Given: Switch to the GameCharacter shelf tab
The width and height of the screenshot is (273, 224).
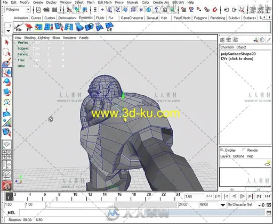Looking at the screenshot, I should [x=132, y=18].
